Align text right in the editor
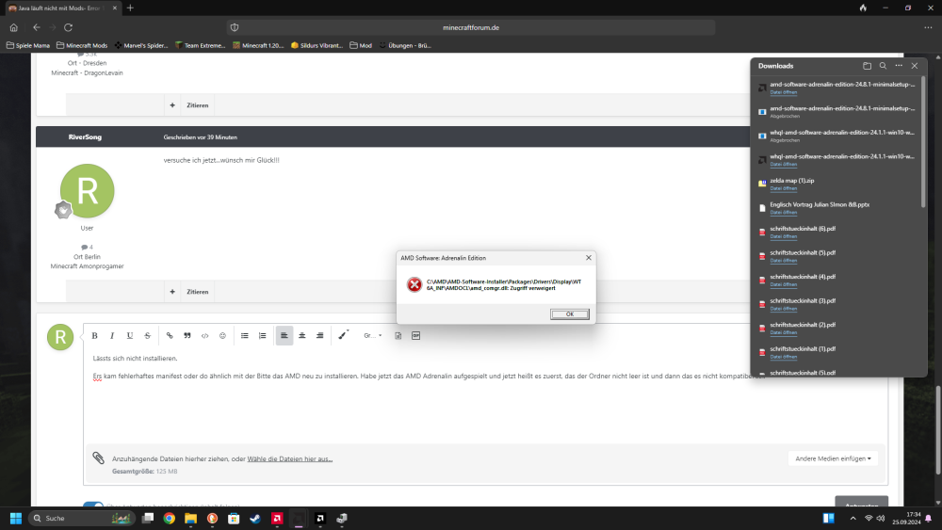Screen dimensions: 942x530 point(319,335)
